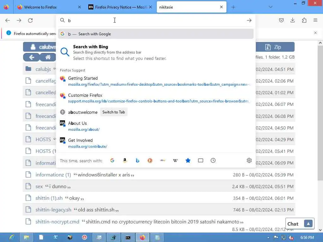Open the Firefox application menu

pyautogui.click(x=315, y=20)
